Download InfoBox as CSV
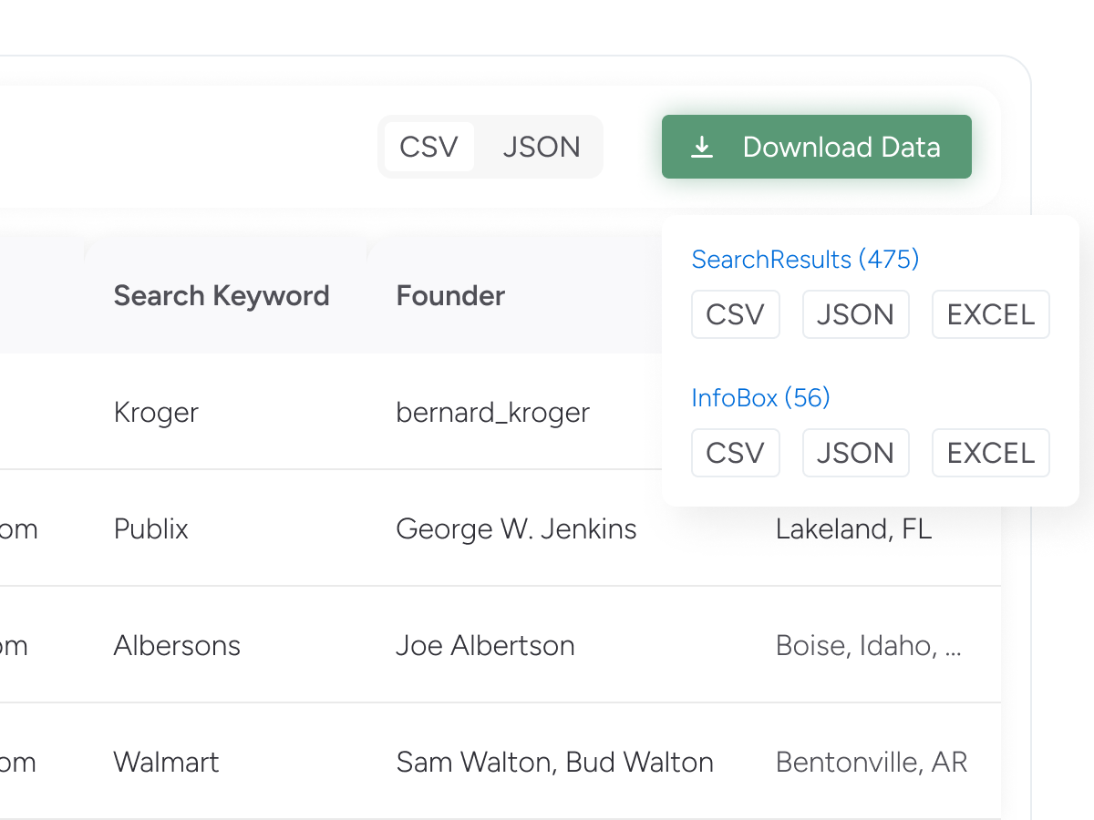Screen dimensions: 1094x820 735,453
